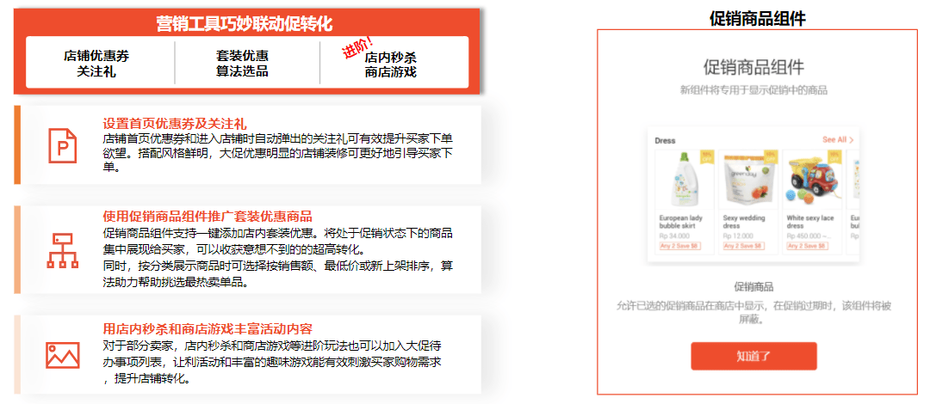Click the 10% OFF badge on toy truck

tap(834, 157)
